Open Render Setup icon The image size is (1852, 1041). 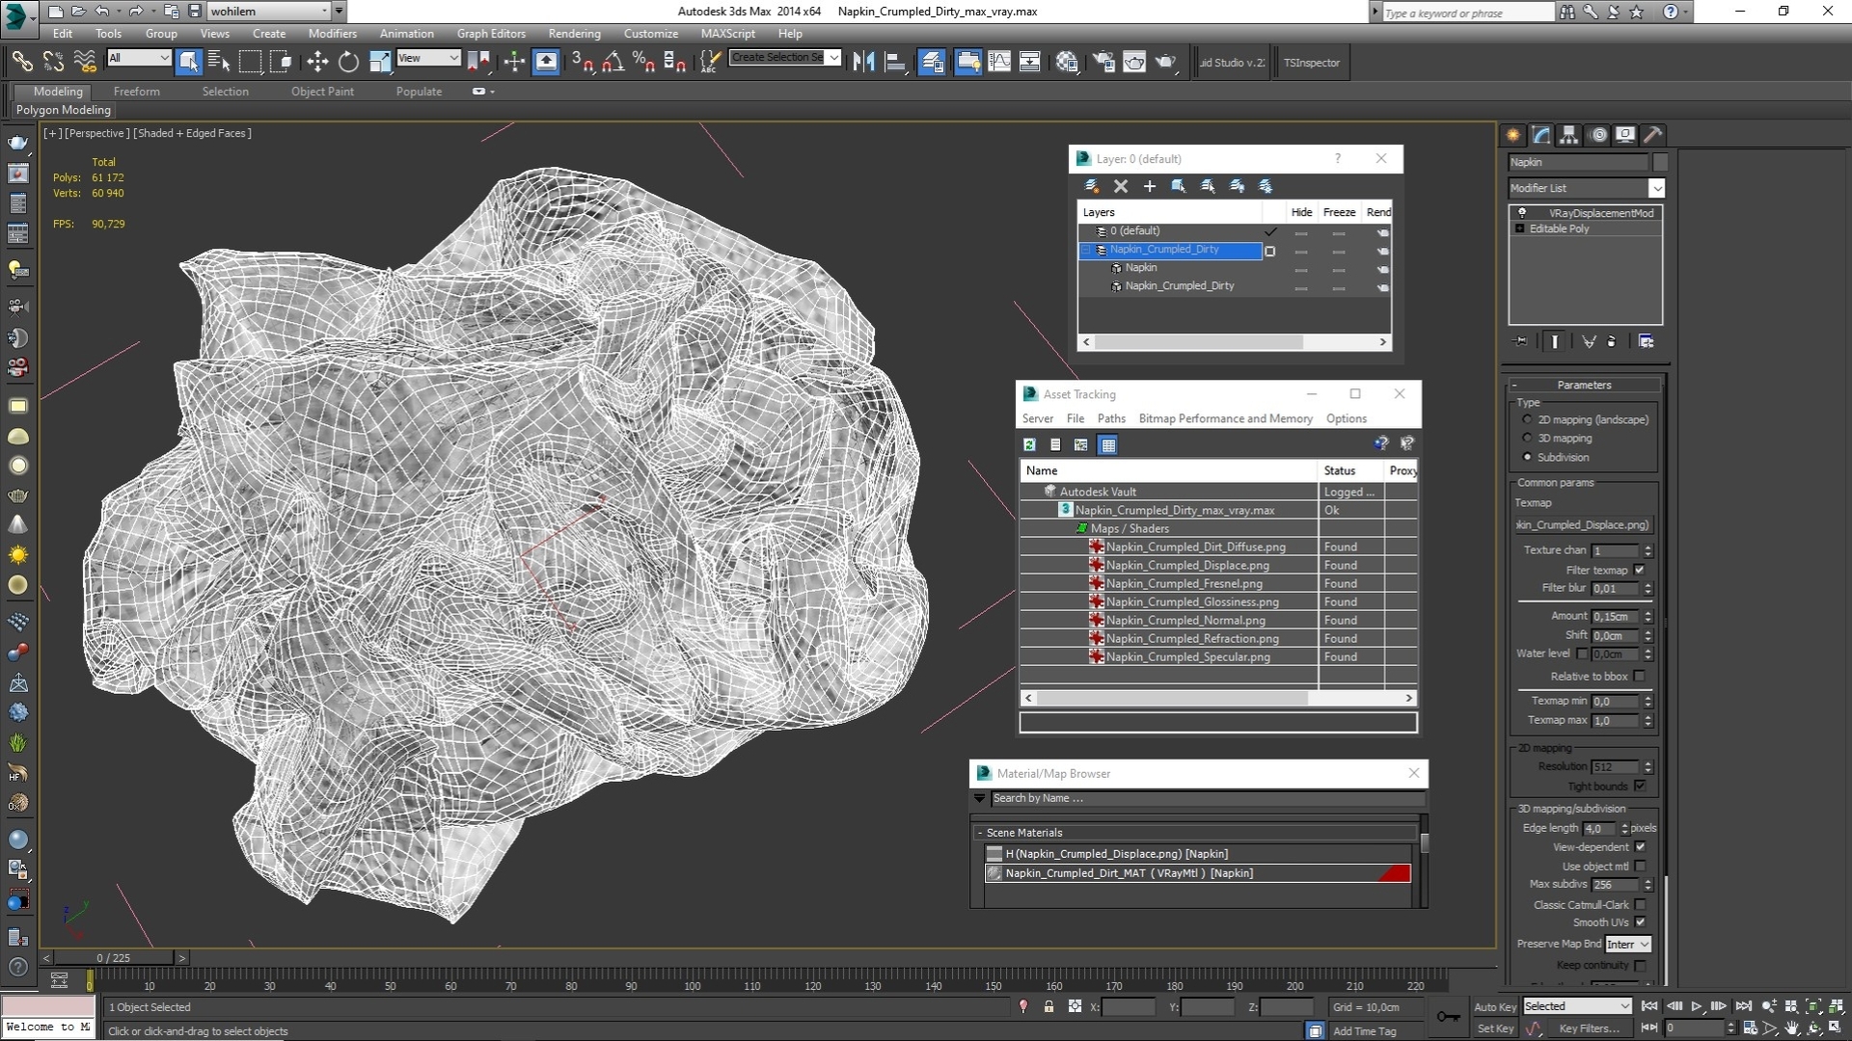[1103, 63]
